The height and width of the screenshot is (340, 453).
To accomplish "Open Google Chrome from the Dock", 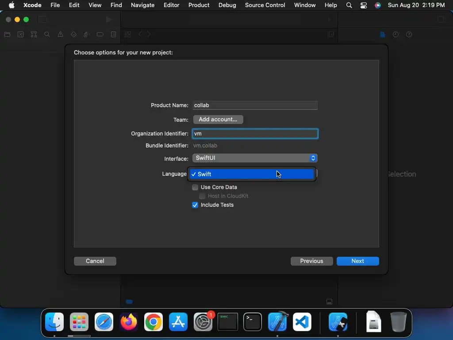I will coord(154,322).
